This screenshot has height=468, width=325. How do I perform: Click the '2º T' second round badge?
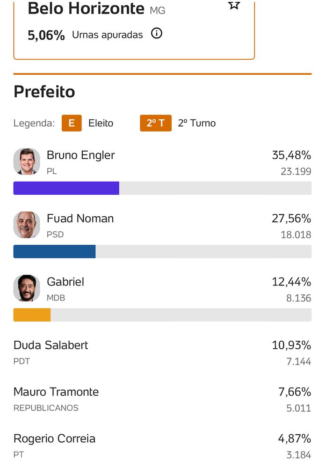tap(156, 123)
